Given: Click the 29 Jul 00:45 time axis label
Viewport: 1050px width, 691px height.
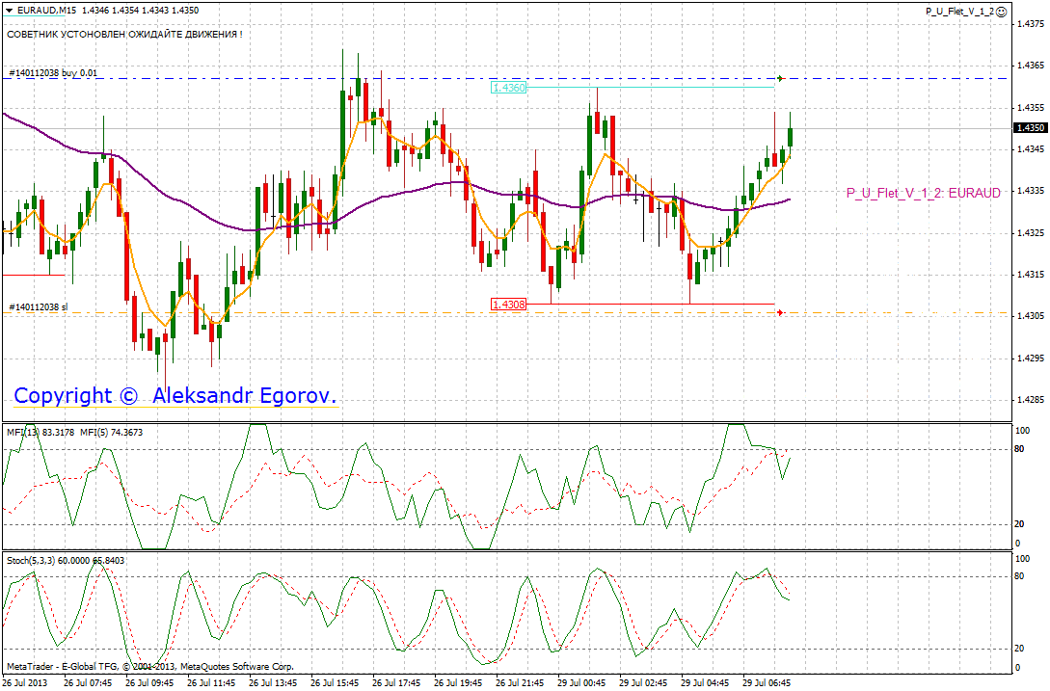Looking at the screenshot, I should (581, 683).
